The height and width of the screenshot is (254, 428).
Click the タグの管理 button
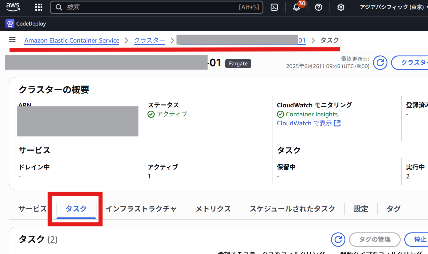point(375,239)
